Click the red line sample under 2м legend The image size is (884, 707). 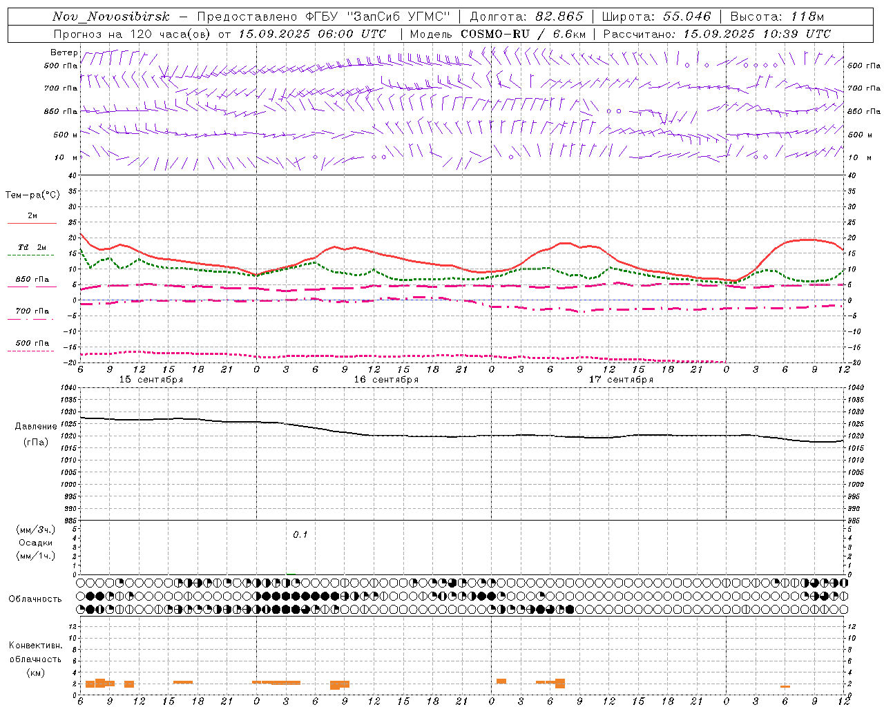pyautogui.click(x=32, y=223)
